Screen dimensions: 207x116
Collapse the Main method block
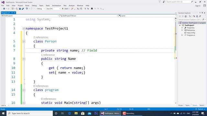(24, 103)
